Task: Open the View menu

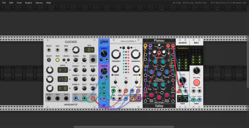Action: tap(19, 3)
